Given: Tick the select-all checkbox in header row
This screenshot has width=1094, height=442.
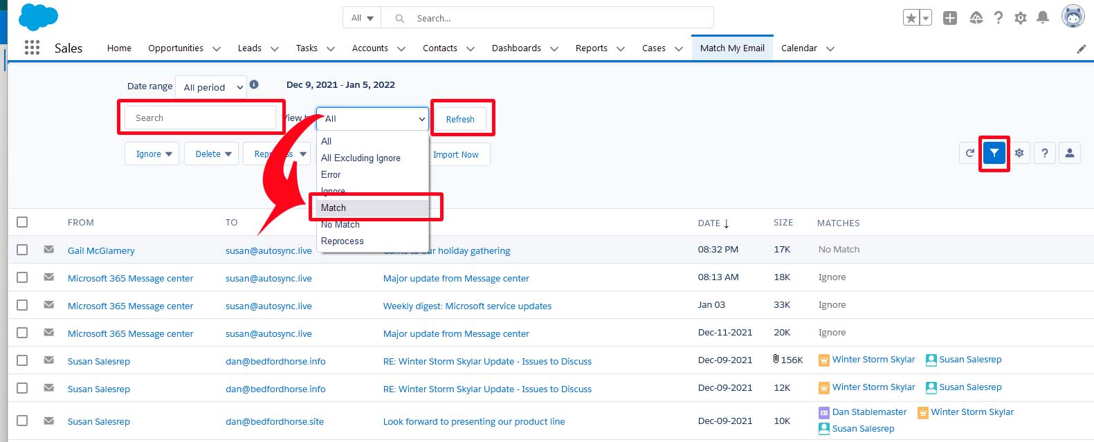Looking at the screenshot, I should point(22,222).
